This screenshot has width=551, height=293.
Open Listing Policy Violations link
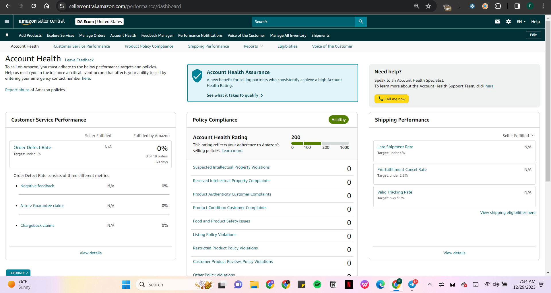pyautogui.click(x=215, y=235)
